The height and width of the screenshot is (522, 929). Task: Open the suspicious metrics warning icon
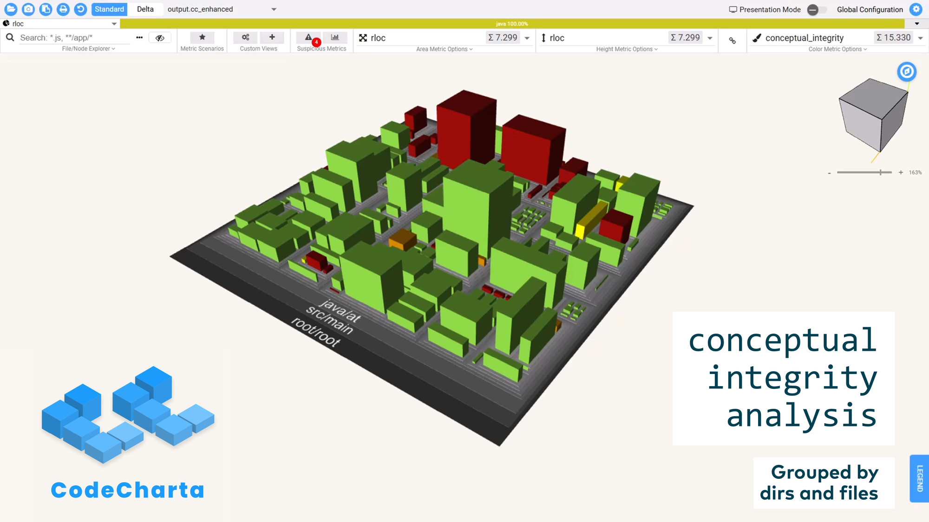[308, 38]
